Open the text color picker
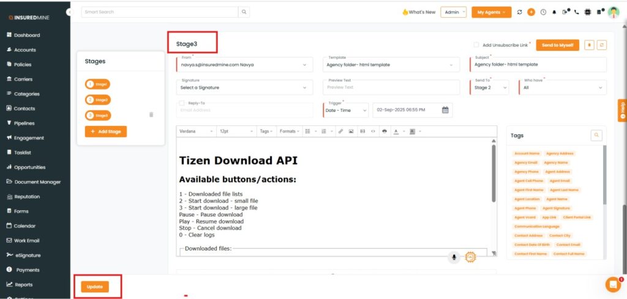 point(397,131)
